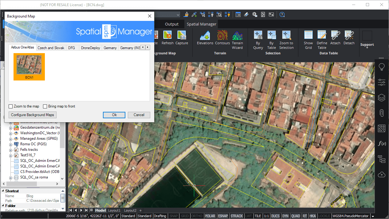Open the Settings sliders panel icon
The width and height of the screenshot is (389, 219).
click(x=382, y=82)
